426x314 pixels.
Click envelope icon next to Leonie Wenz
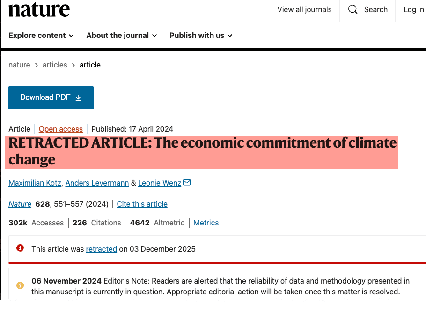click(x=187, y=182)
